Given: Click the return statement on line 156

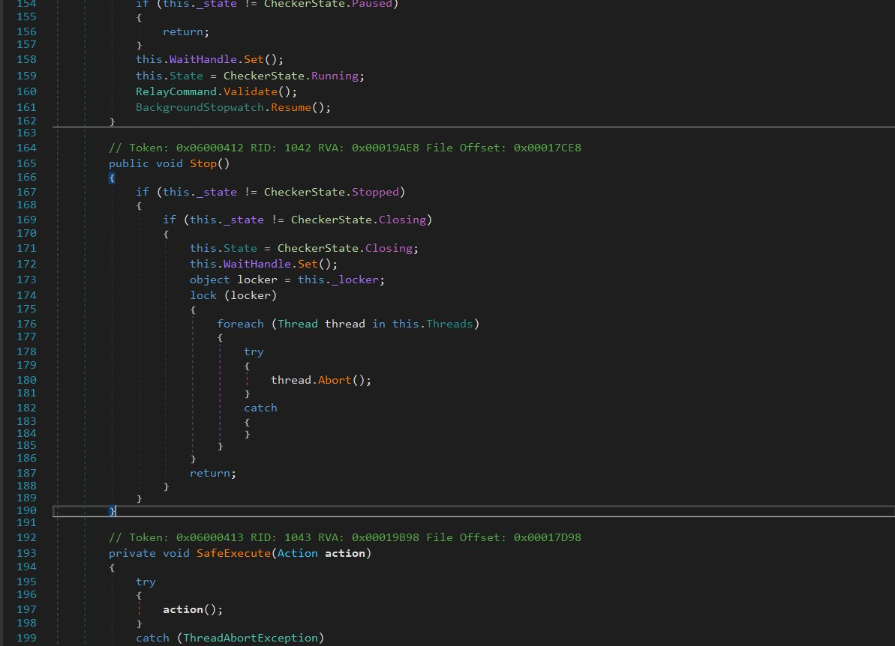Looking at the screenshot, I should pyautogui.click(x=183, y=32).
